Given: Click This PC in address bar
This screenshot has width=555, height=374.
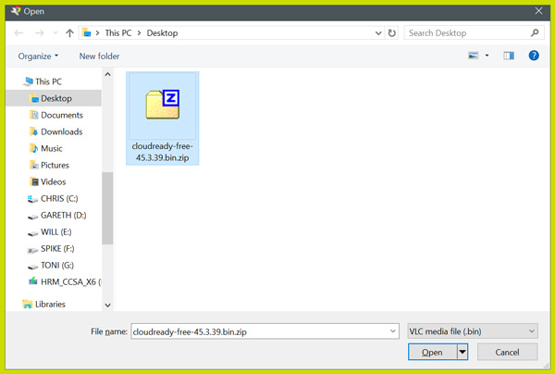Looking at the screenshot, I should pyautogui.click(x=118, y=33).
